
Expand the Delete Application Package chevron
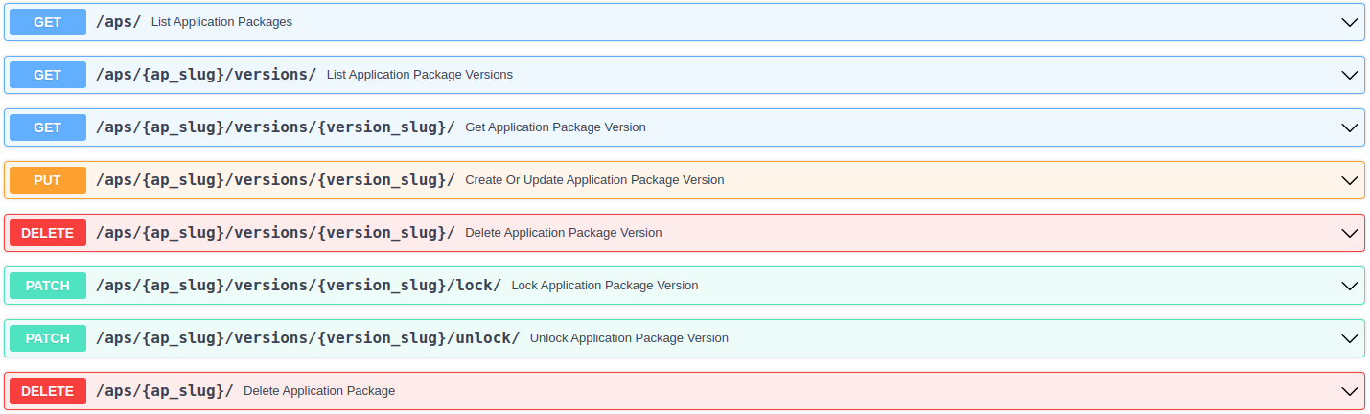[1350, 391]
